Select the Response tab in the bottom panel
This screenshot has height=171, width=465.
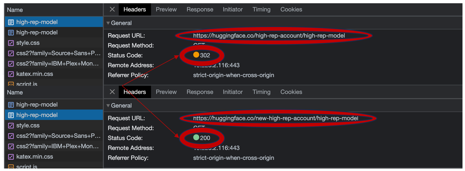pyautogui.click(x=200, y=92)
